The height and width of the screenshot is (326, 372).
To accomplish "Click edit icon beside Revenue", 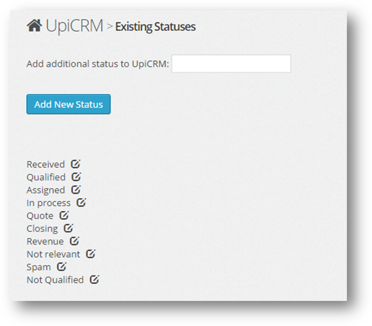I will 74,241.
